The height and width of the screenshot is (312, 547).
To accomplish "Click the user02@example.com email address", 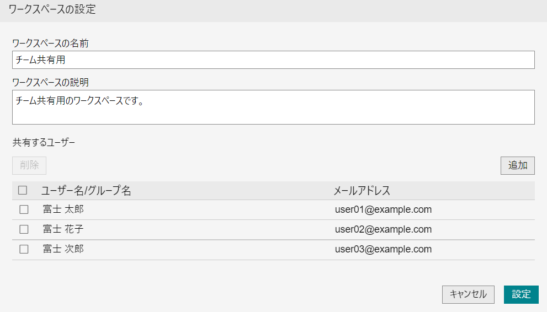I will 383,229.
